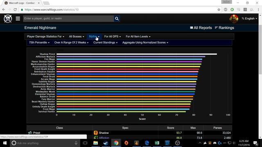Click the white Shadow Priest chart bar
Viewport: 262px width, 147px height.
(137, 54)
